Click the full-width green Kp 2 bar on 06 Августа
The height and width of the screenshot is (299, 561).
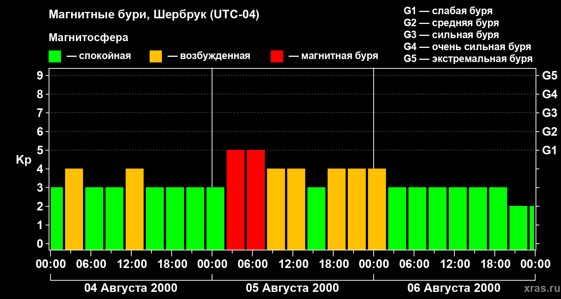pyautogui.click(x=518, y=228)
